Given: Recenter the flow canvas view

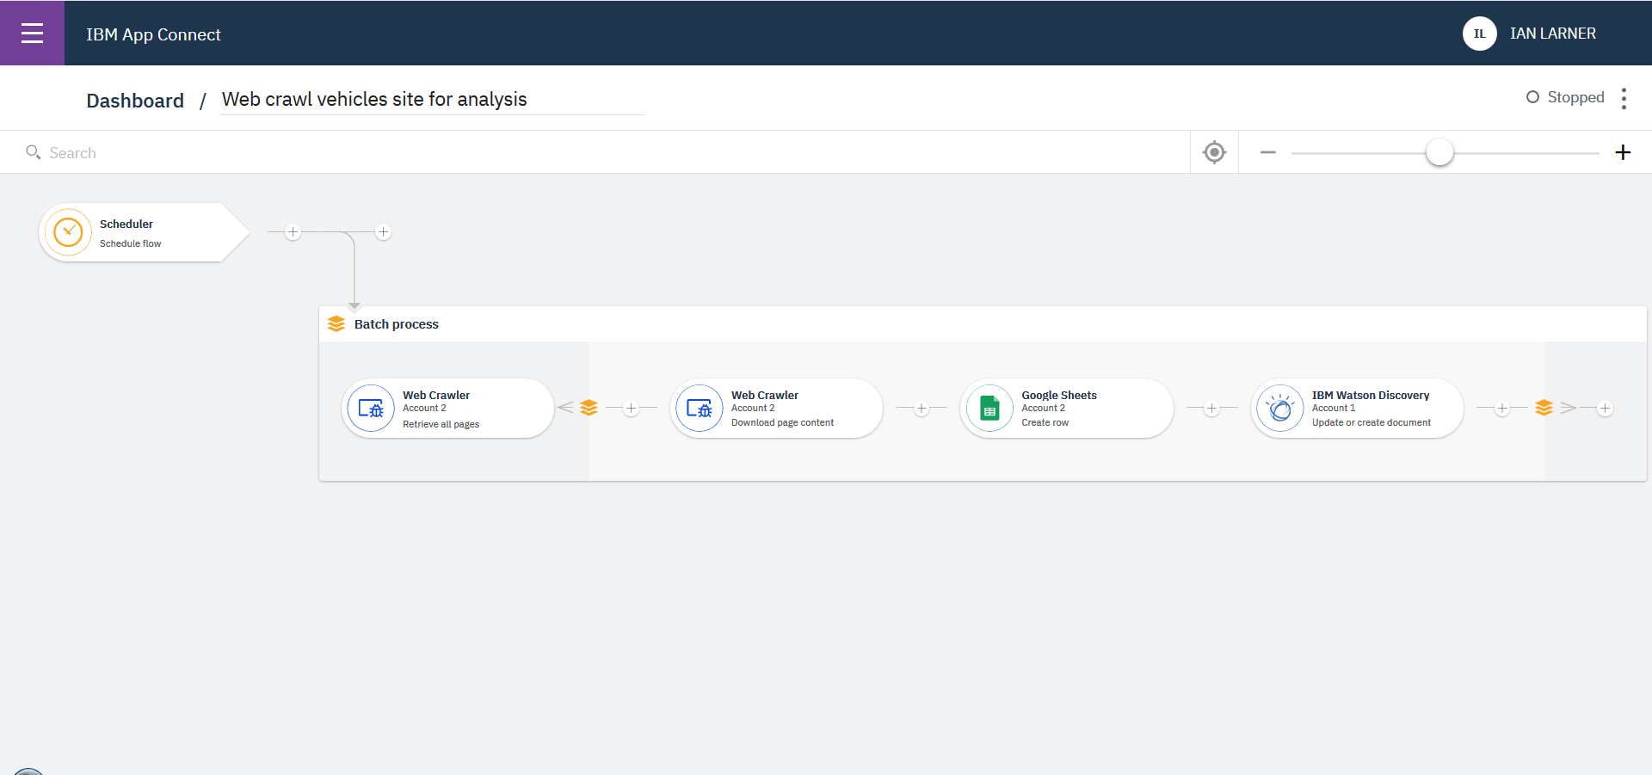Looking at the screenshot, I should (1214, 152).
